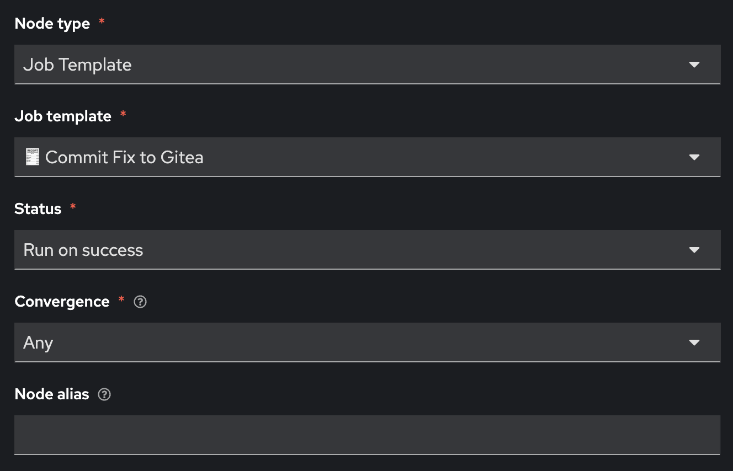Click the red asterisk beside Job template label
The width and height of the screenshot is (733, 471).
point(123,114)
